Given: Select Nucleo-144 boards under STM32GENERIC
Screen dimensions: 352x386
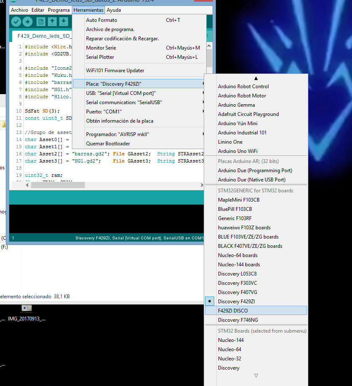Looking at the screenshot, I should pos(256,264).
